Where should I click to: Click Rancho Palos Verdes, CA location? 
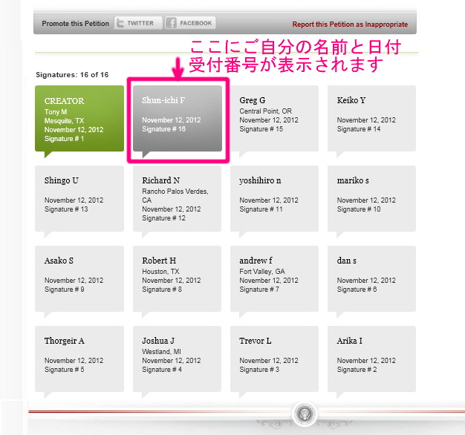pyautogui.click(x=175, y=195)
